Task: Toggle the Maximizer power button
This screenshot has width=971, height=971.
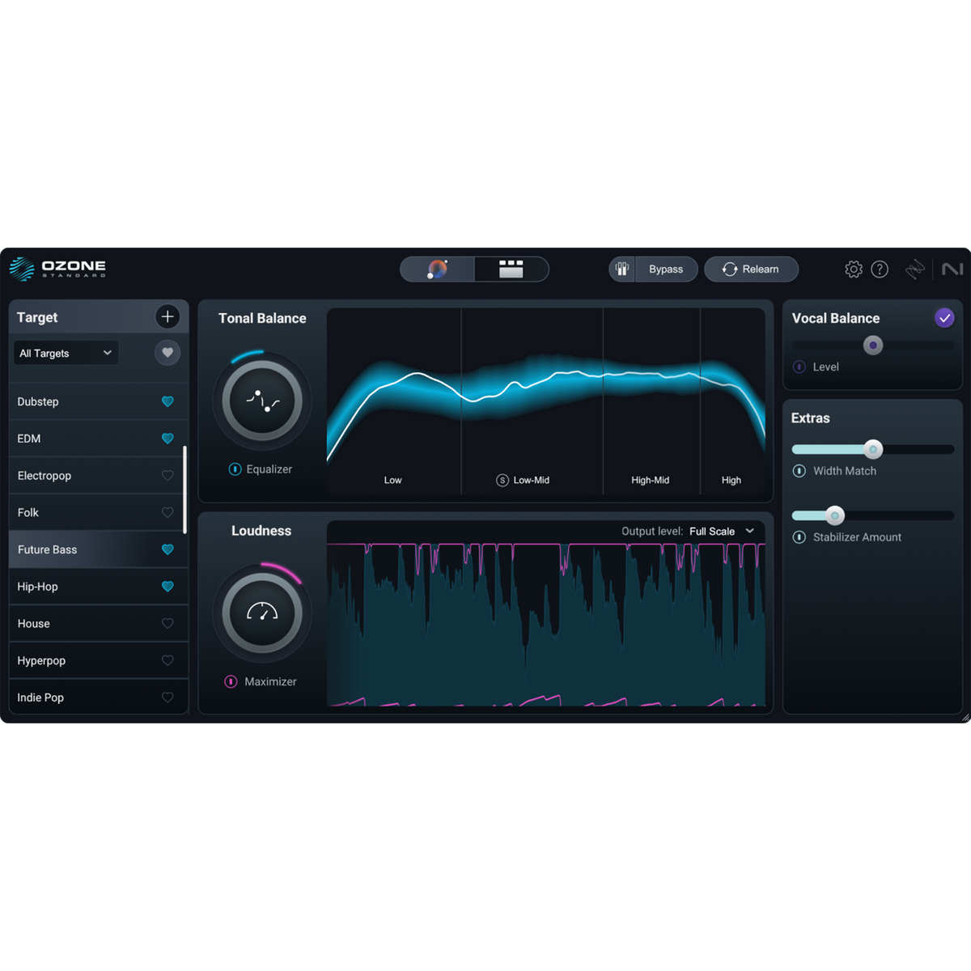Action: coord(231,682)
